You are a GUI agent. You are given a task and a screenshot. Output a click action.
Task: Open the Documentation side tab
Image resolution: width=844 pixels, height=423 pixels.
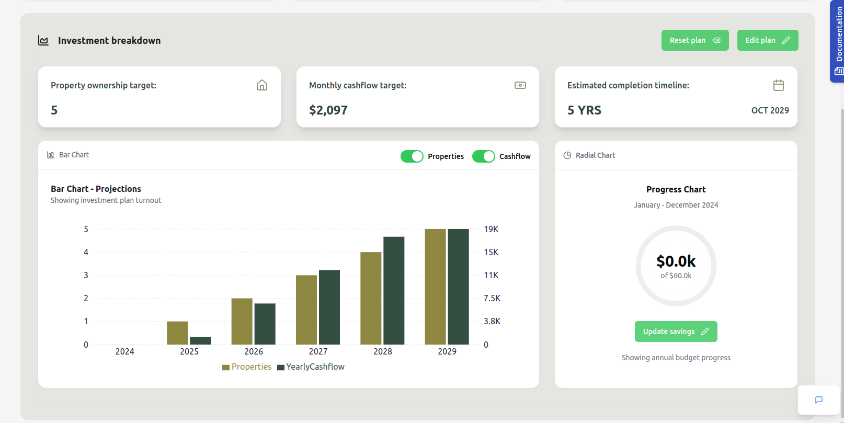pyautogui.click(x=838, y=41)
